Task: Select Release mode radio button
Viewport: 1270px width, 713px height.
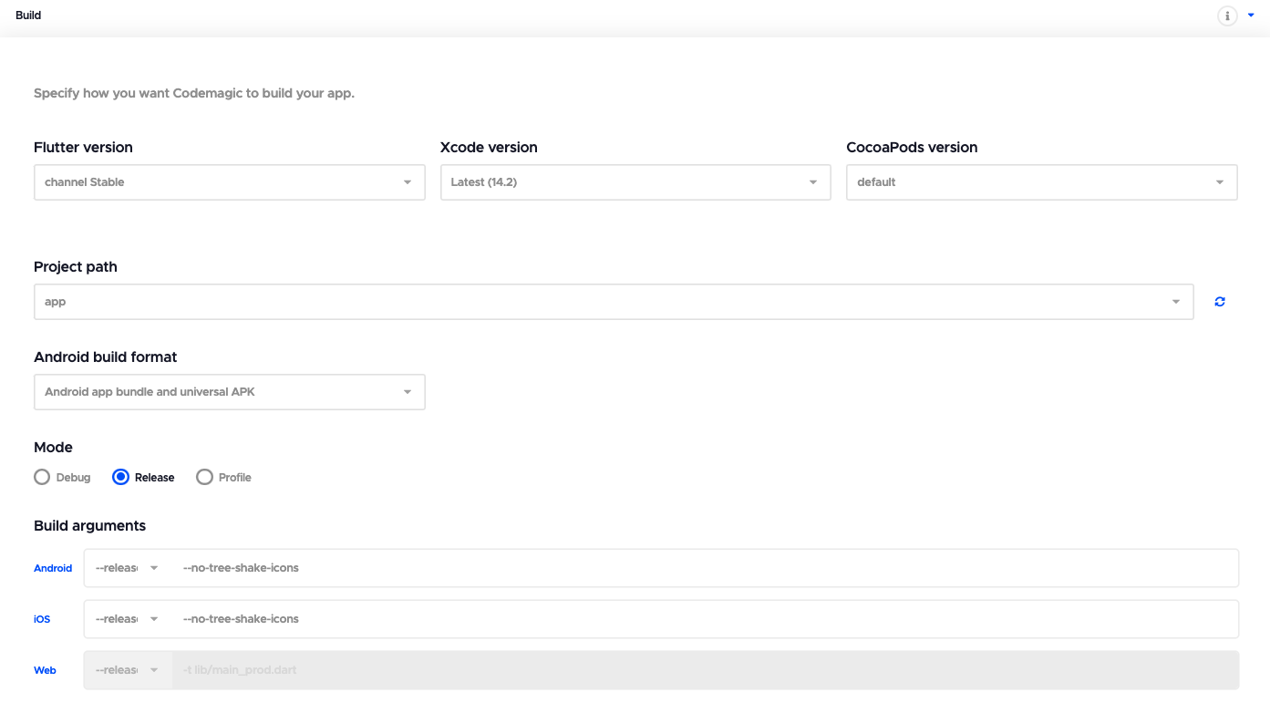Action: click(x=120, y=477)
